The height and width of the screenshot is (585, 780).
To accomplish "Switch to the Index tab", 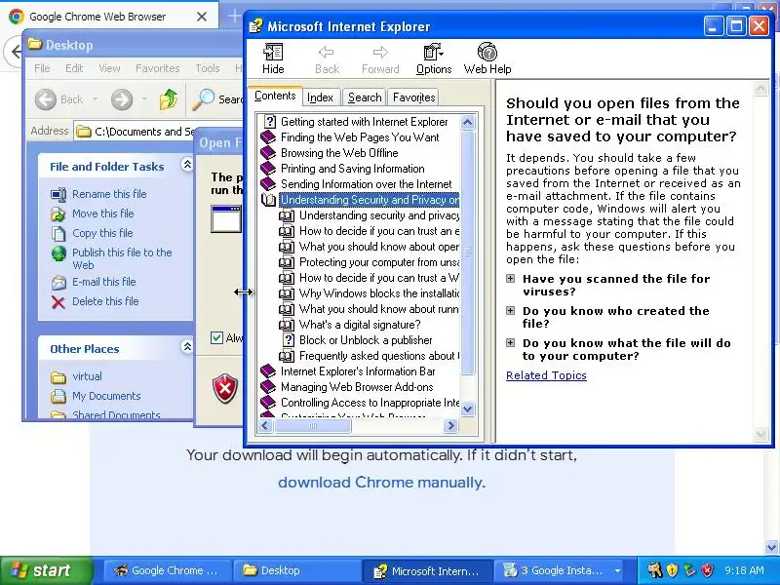I will click(x=320, y=97).
